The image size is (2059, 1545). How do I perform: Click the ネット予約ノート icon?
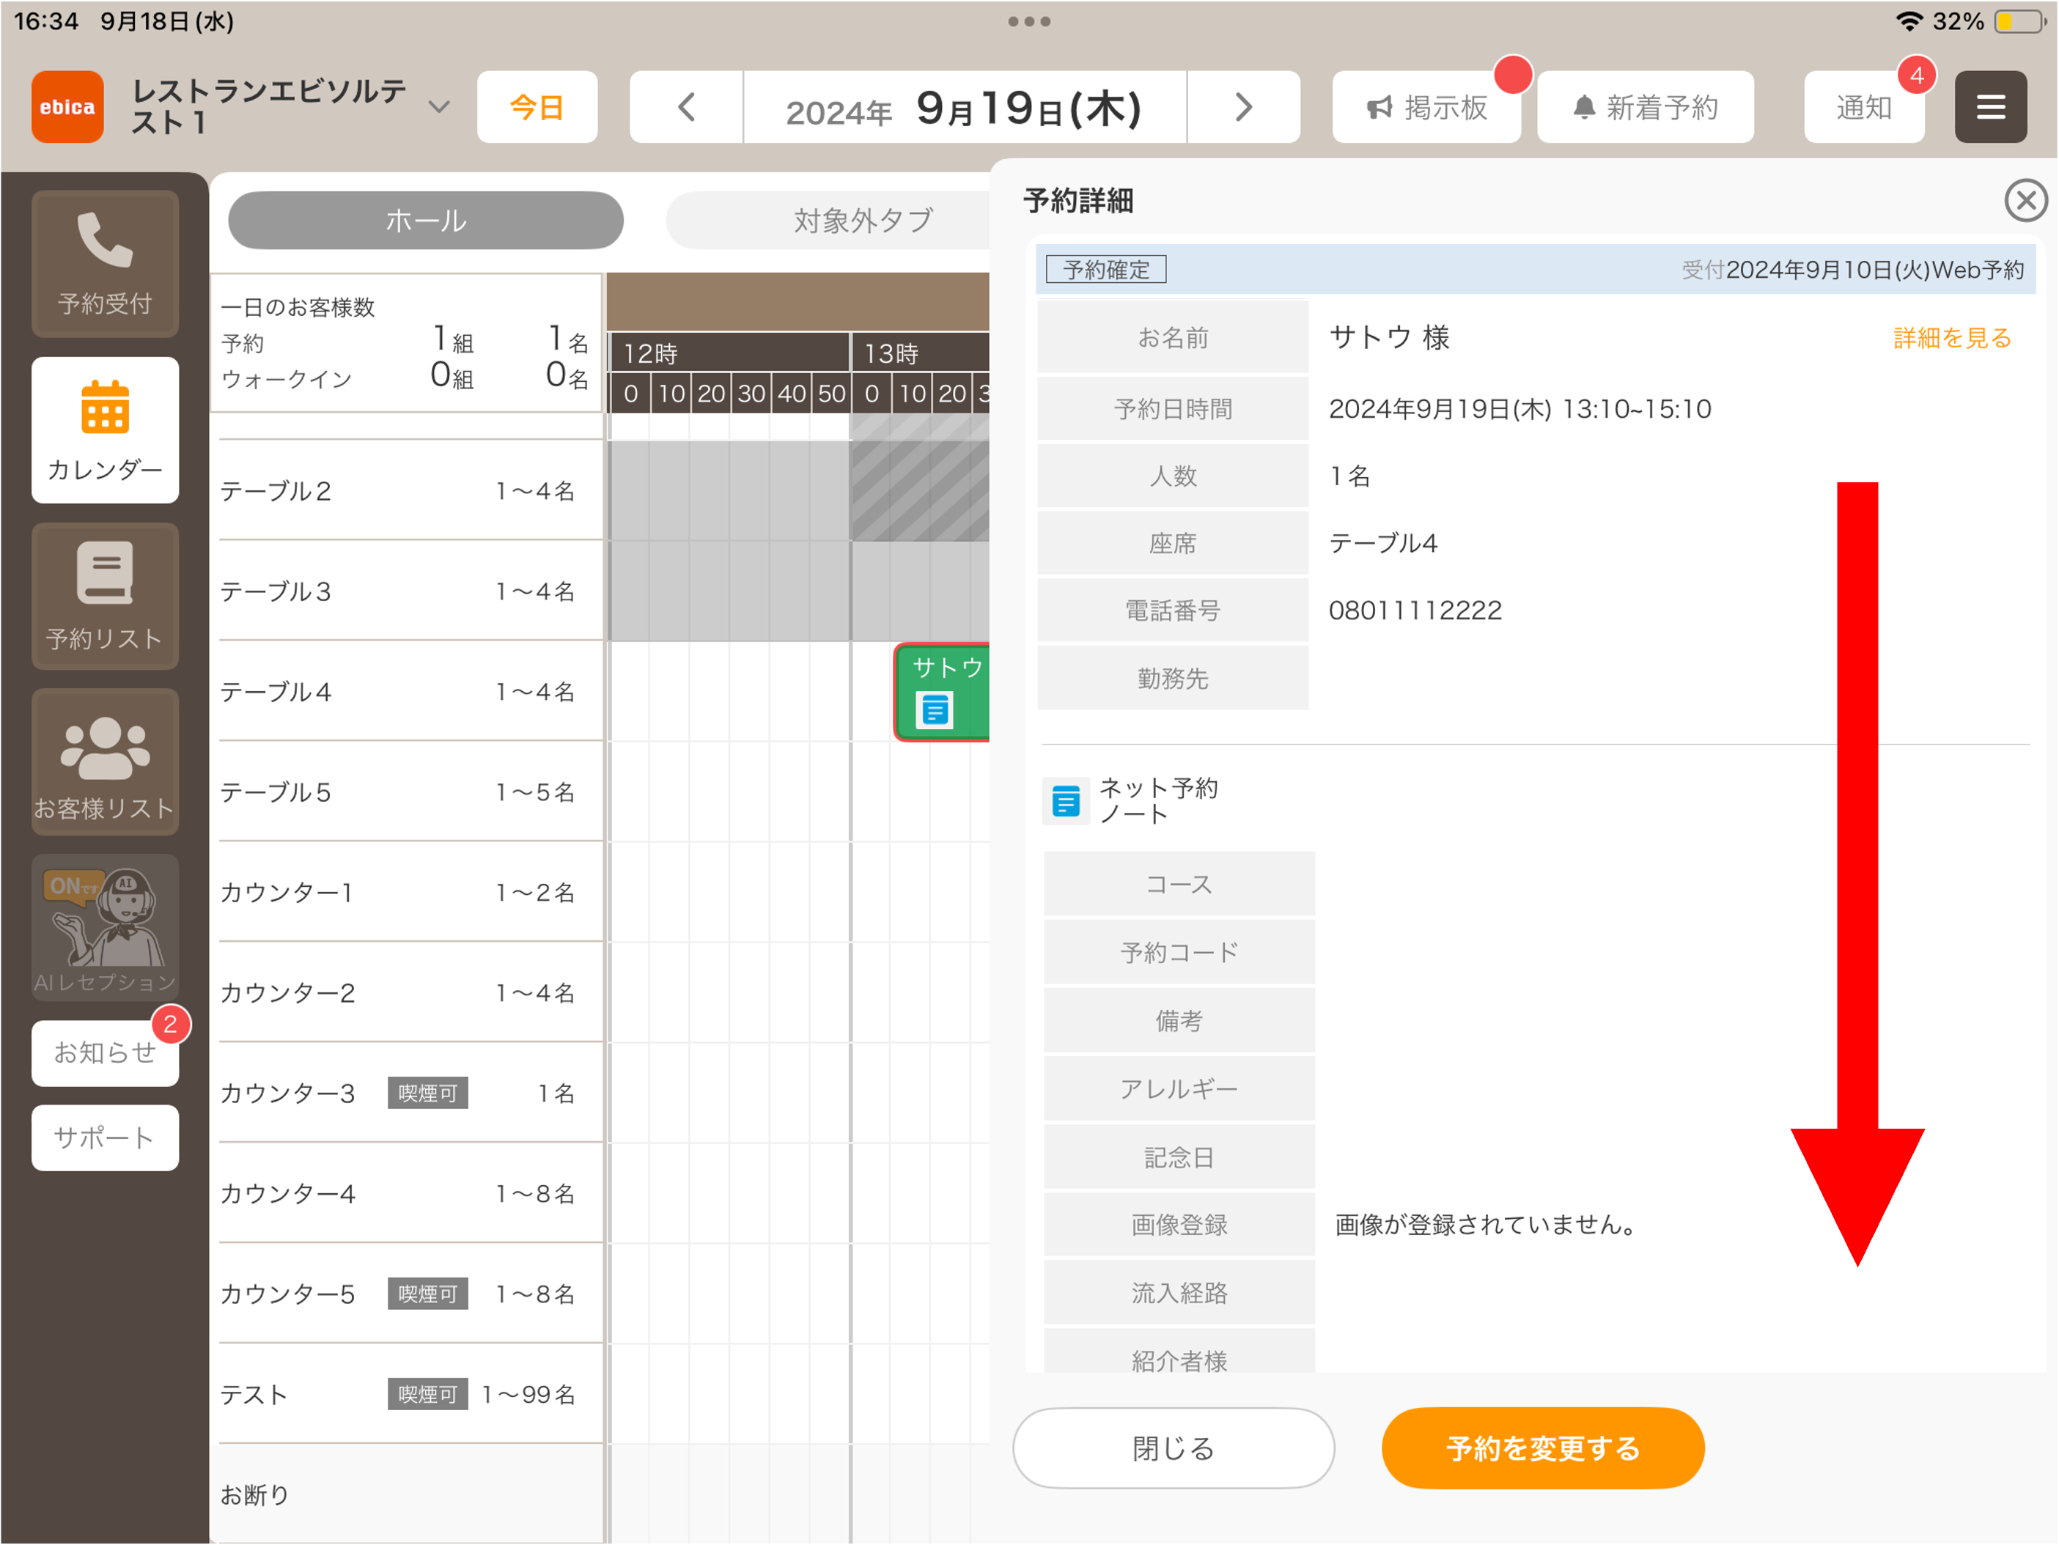pyautogui.click(x=1065, y=801)
